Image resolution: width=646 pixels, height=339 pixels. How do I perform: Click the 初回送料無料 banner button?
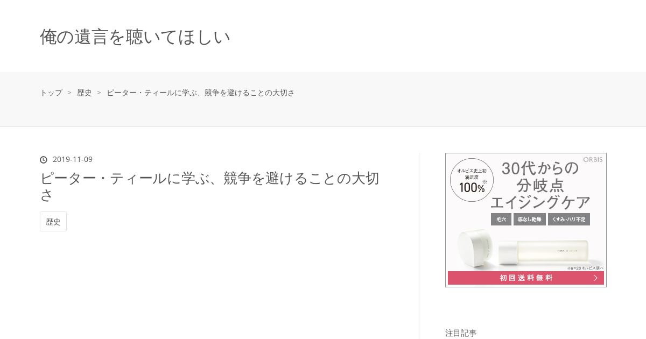[x=526, y=278]
